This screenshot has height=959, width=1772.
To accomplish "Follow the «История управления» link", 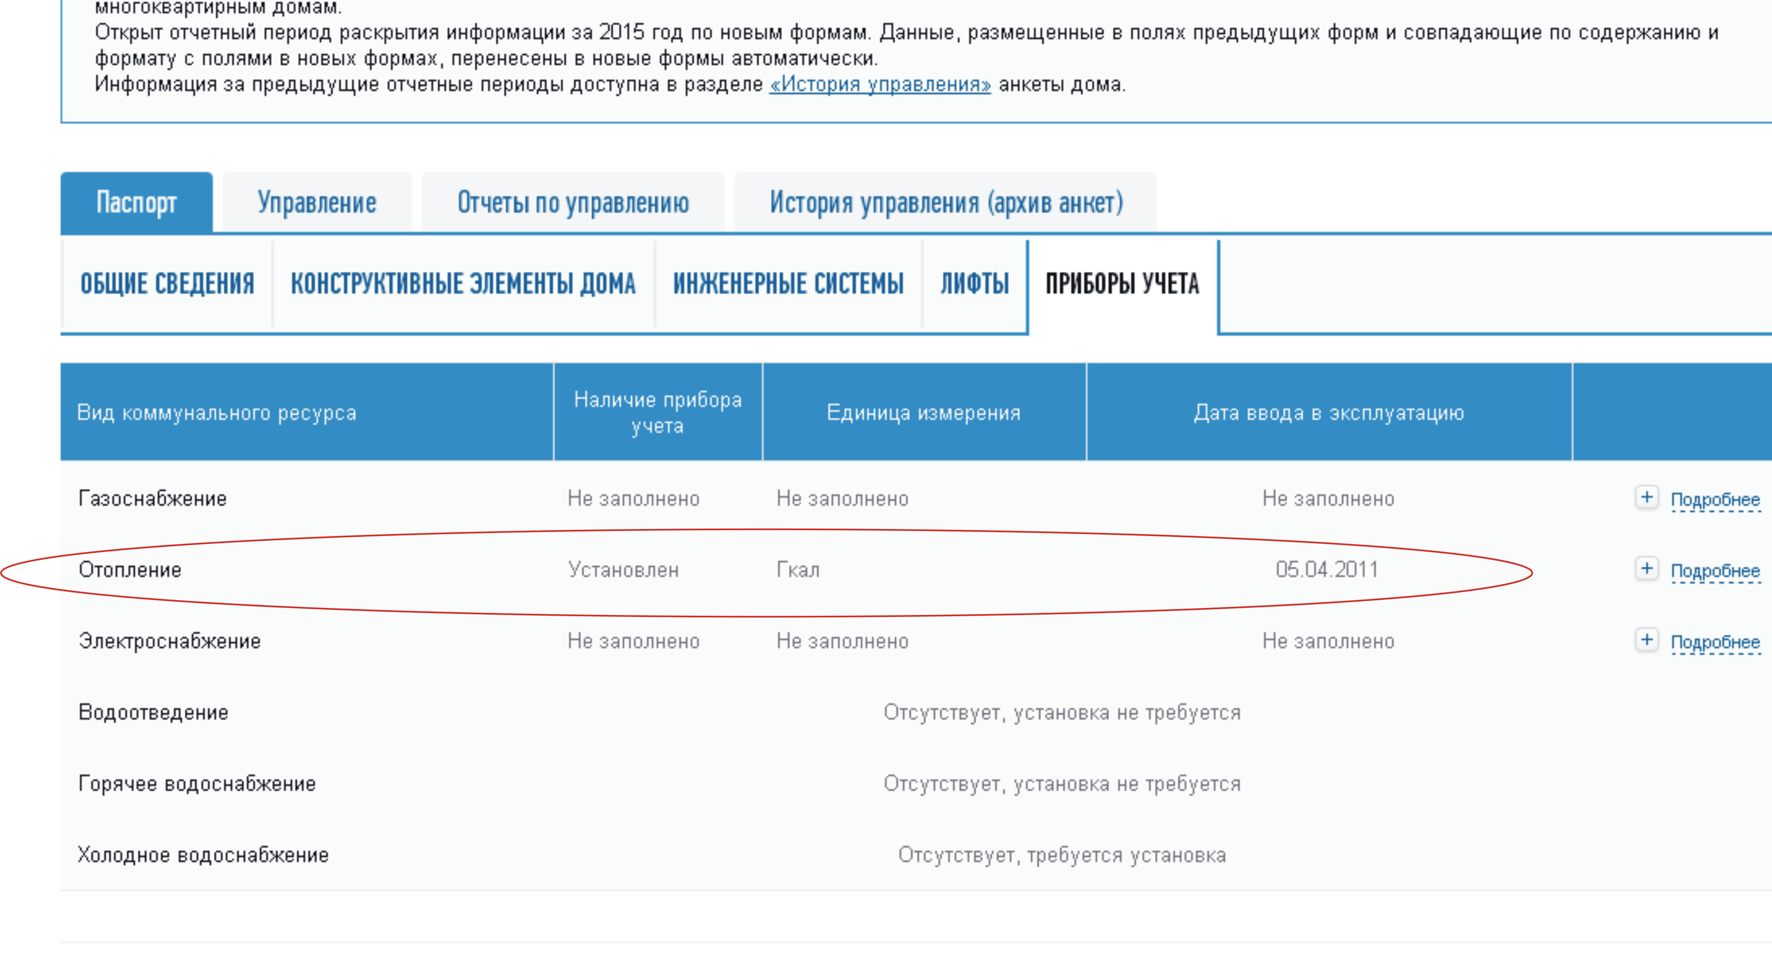I will (x=880, y=85).
